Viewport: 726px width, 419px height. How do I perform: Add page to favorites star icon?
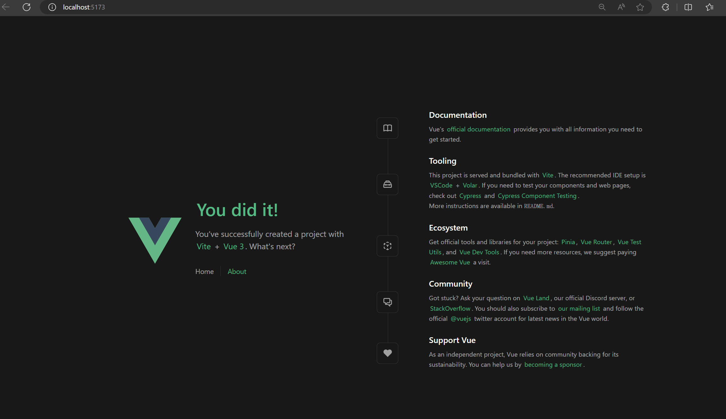coord(640,7)
